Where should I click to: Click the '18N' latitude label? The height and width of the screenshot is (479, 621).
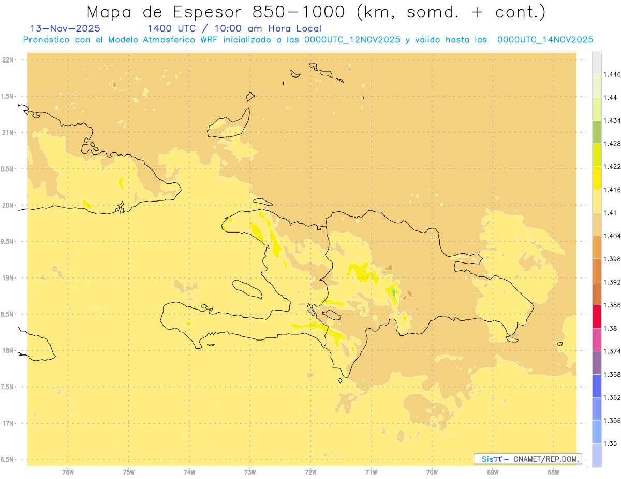(x=7, y=350)
